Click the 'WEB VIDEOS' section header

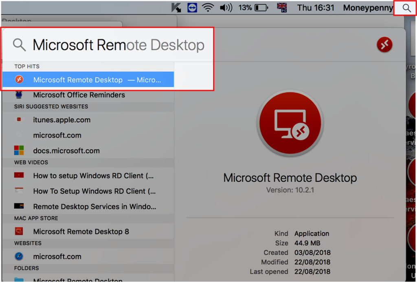(x=31, y=163)
